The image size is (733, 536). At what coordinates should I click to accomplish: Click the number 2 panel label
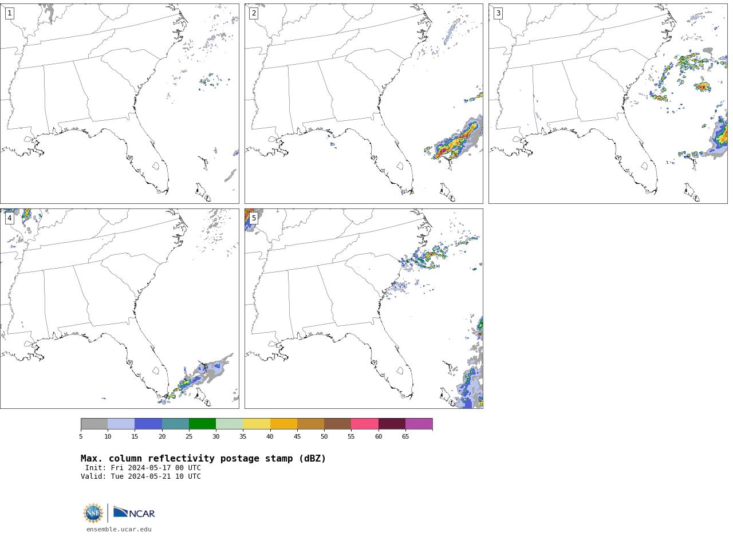254,13
